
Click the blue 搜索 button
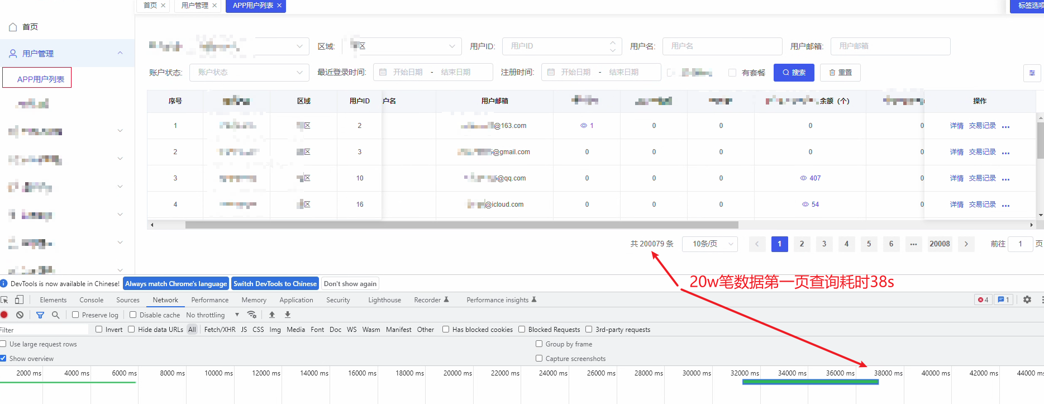793,73
